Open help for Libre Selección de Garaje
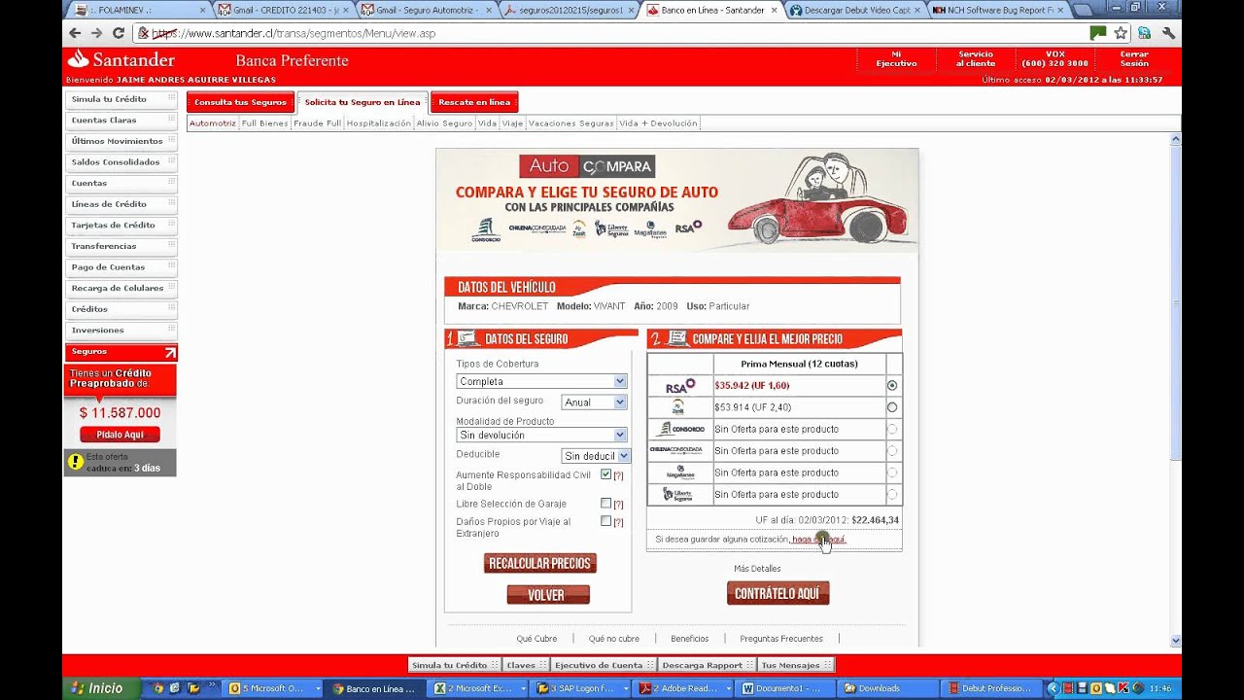 click(x=618, y=505)
